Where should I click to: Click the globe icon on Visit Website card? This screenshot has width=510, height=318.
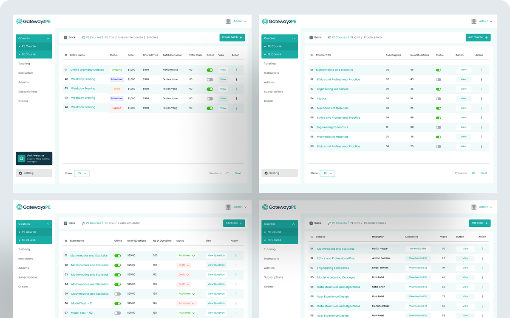[x=21, y=158]
